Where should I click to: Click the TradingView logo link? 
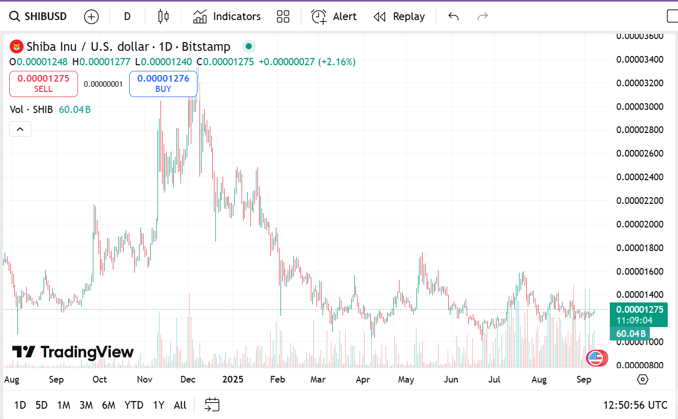click(x=73, y=352)
